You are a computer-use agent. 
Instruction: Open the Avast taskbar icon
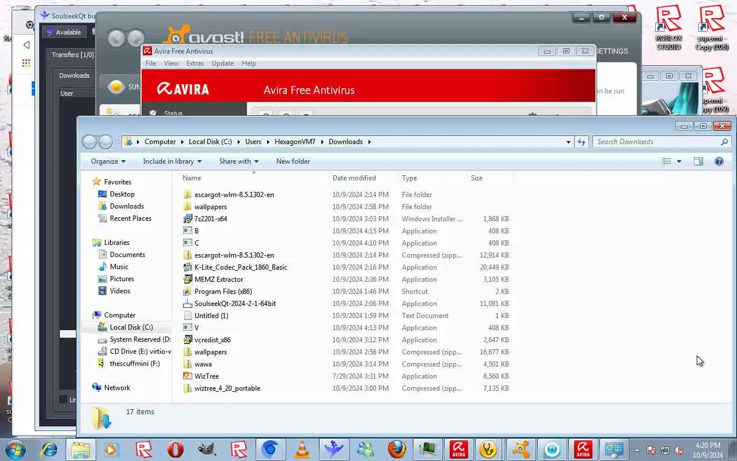click(521, 449)
